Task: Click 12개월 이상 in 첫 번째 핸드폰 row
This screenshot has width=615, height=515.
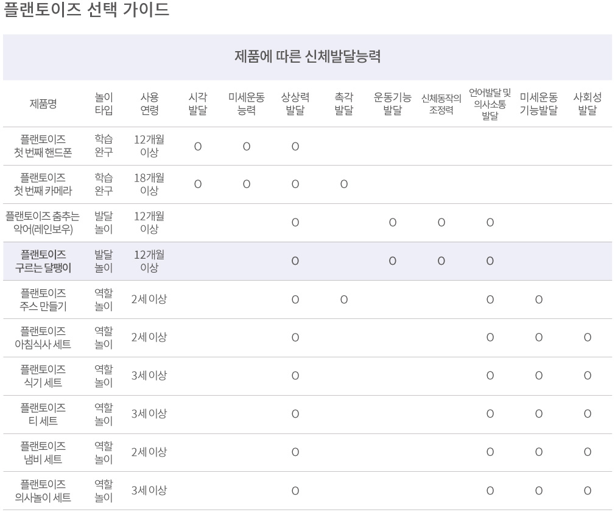Action: [149, 146]
